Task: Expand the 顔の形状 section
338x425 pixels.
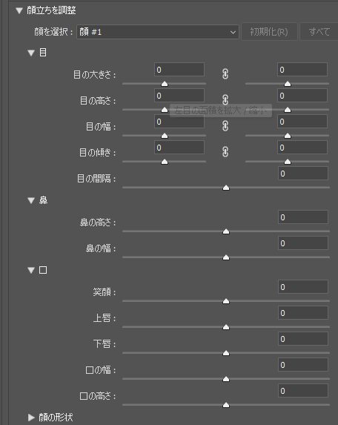Action: coord(31,418)
